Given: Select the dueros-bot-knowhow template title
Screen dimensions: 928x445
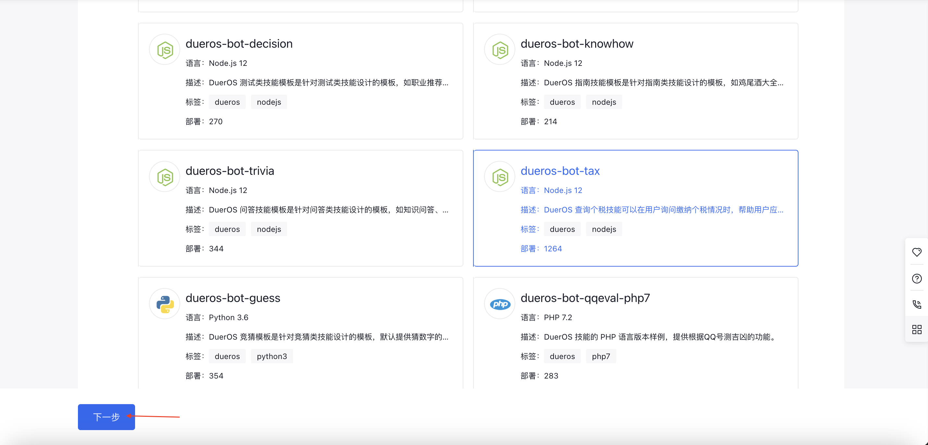Looking at the screenshot, I should 577,44.
